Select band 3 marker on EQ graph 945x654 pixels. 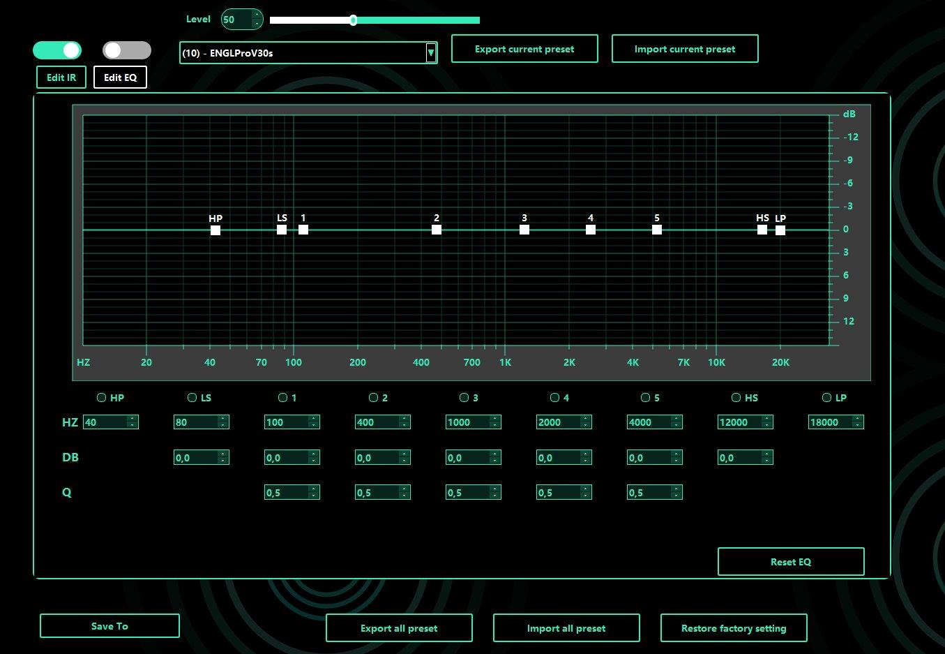pos(524,230)
